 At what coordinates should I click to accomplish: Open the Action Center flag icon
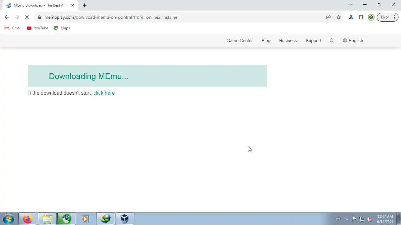(x=354, y=219)
